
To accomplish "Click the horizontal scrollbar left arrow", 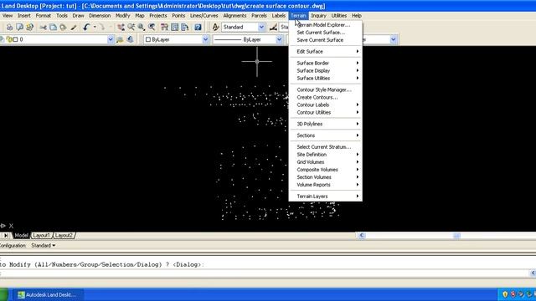I will pyautogui.click(x=362, y=236).
